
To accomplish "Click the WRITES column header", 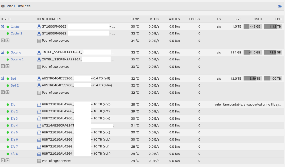I will (x=174, y=19).
